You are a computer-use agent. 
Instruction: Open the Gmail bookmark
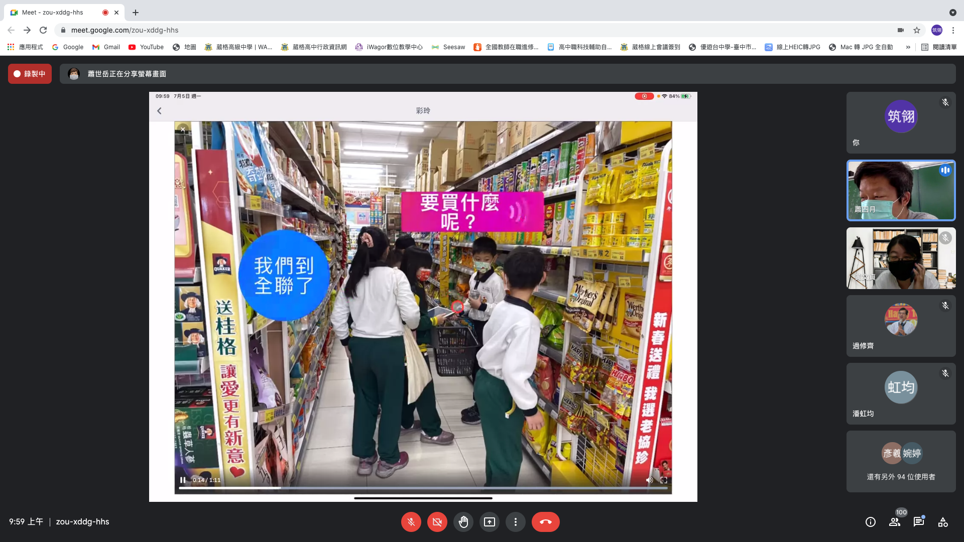(106, 47)
